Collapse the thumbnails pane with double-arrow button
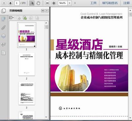132x121 pixels. click(x=43, y=11)
